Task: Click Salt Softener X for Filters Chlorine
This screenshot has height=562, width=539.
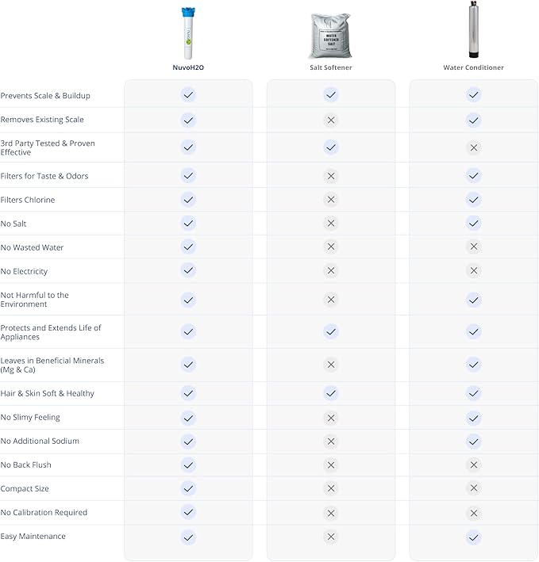Action: pos(331,200)
